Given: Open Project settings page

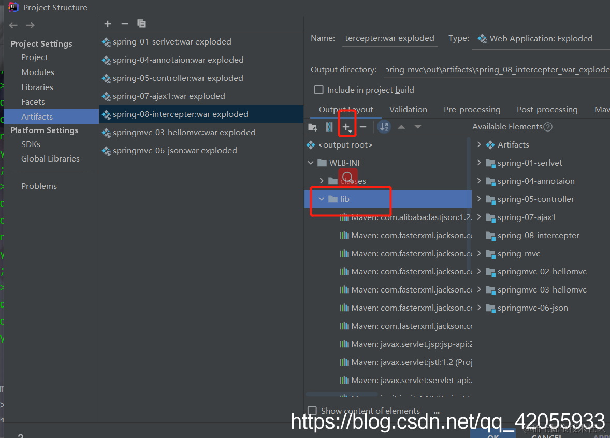Looking at the screenshot, I should 35,57.
